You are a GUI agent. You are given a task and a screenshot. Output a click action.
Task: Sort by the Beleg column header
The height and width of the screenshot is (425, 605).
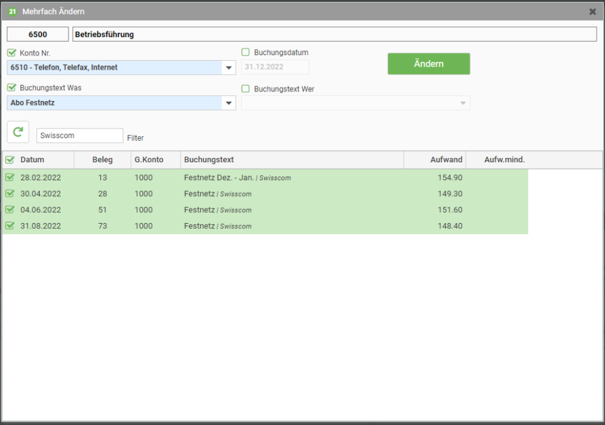coord(102,160)
